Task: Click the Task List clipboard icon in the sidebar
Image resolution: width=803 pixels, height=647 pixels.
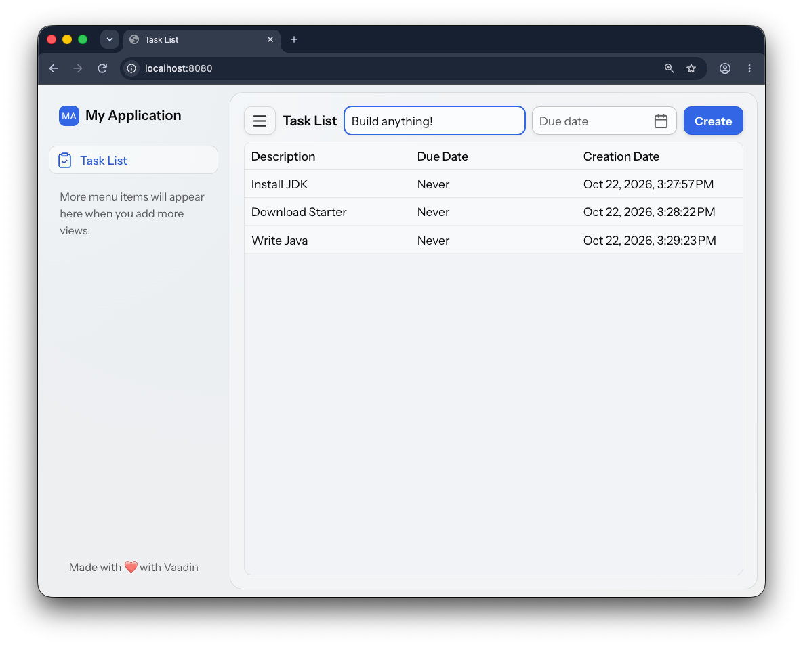Action: click(65, 160)
